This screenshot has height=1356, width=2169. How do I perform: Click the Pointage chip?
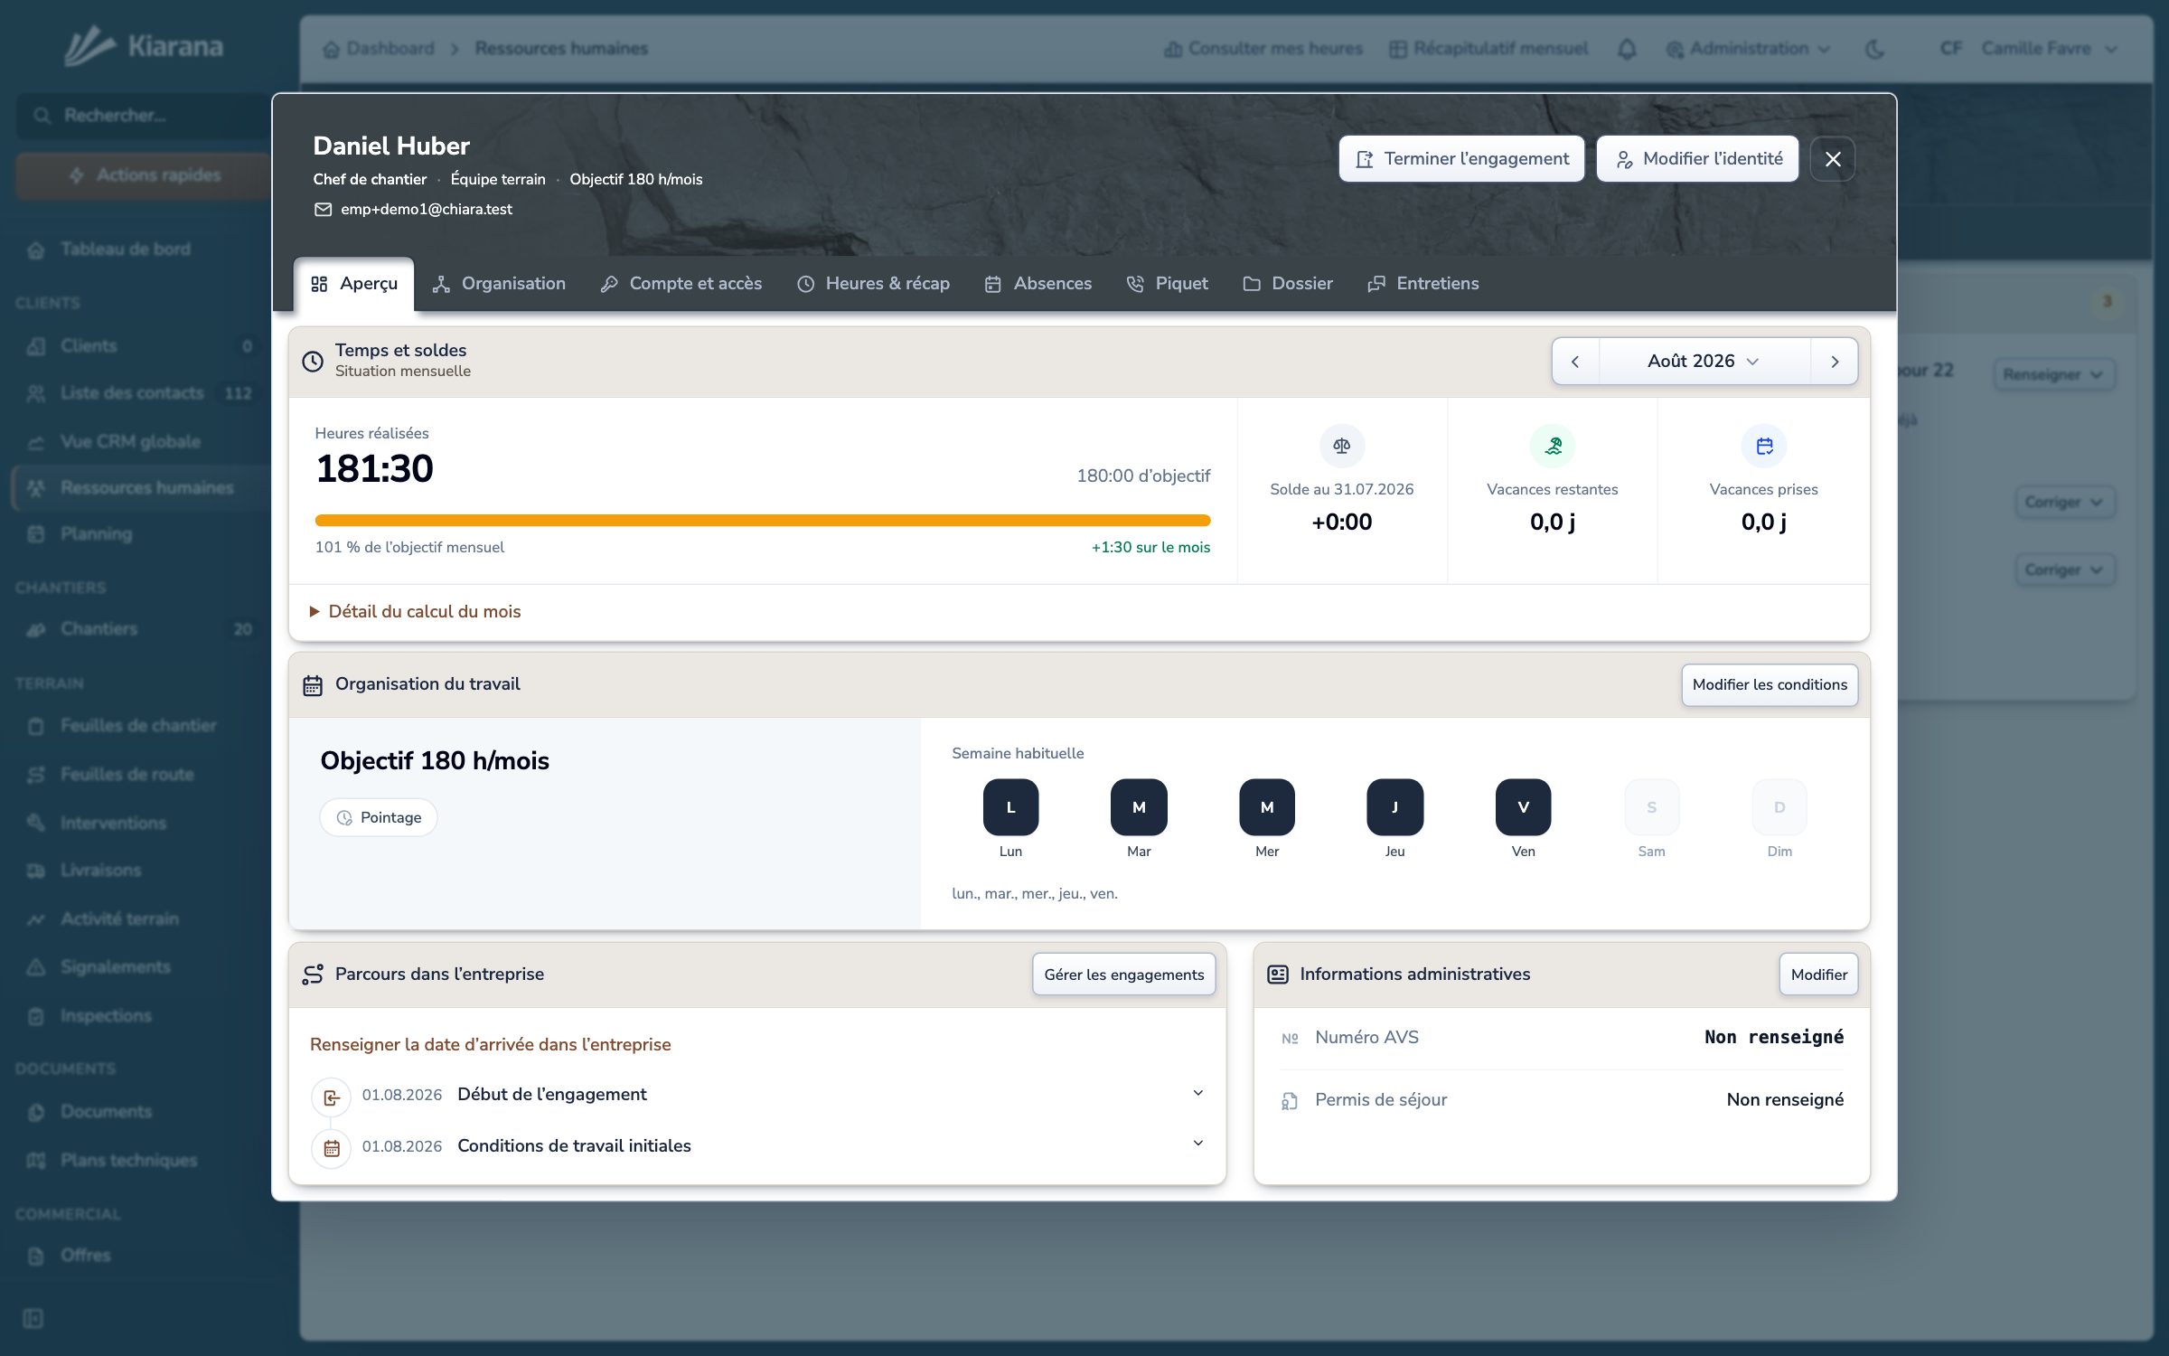tap(379, 817)
